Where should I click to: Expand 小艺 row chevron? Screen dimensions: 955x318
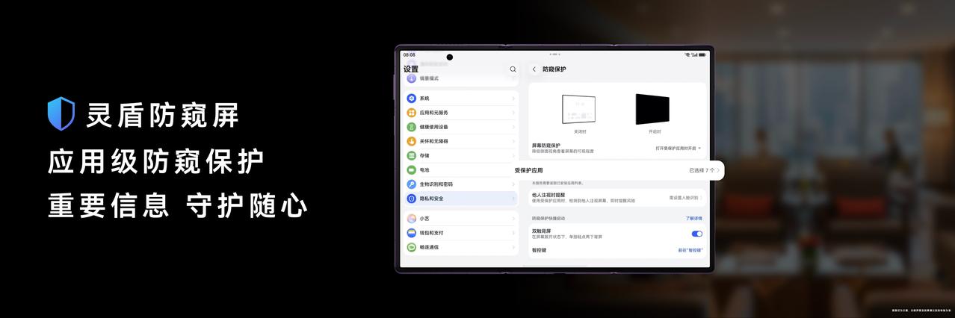coord(513,219)
